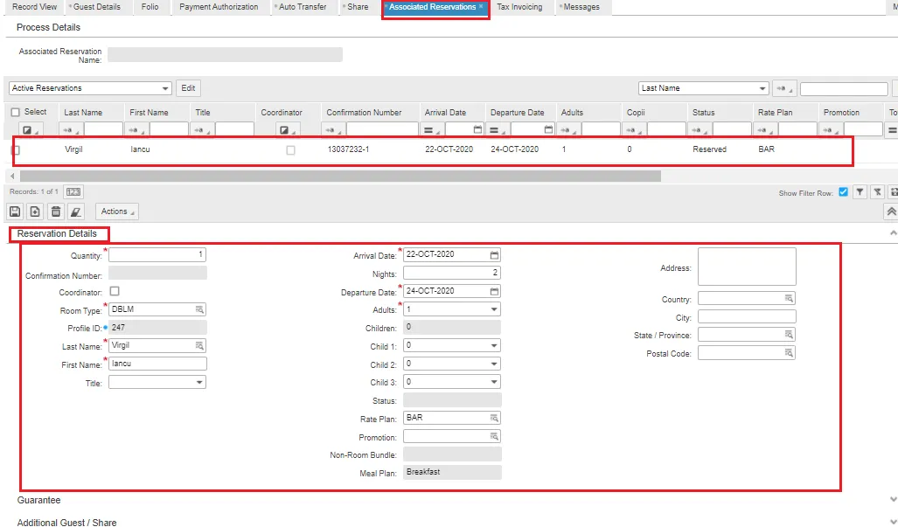Expand the Guarantee section

click(x=892, y=500)
